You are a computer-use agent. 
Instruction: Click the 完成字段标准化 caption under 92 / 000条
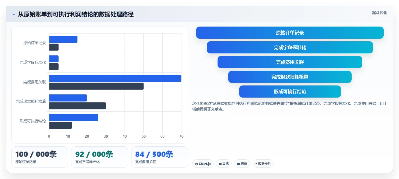pyautogui.click(x=87, y=162)
